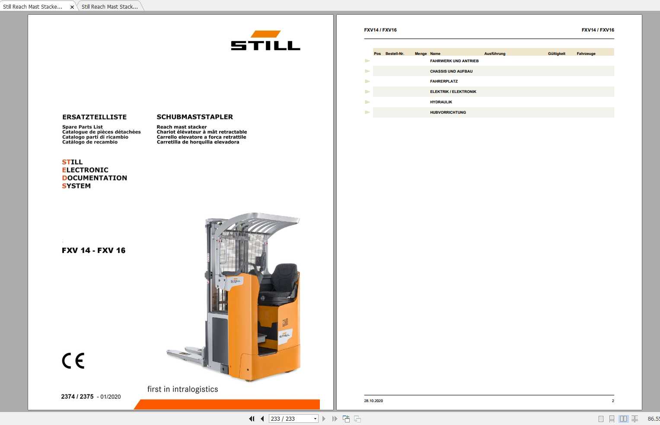Expand the HYDRAULIK section arrow
The height and width of the screenshot is (425, 660).
367,102
